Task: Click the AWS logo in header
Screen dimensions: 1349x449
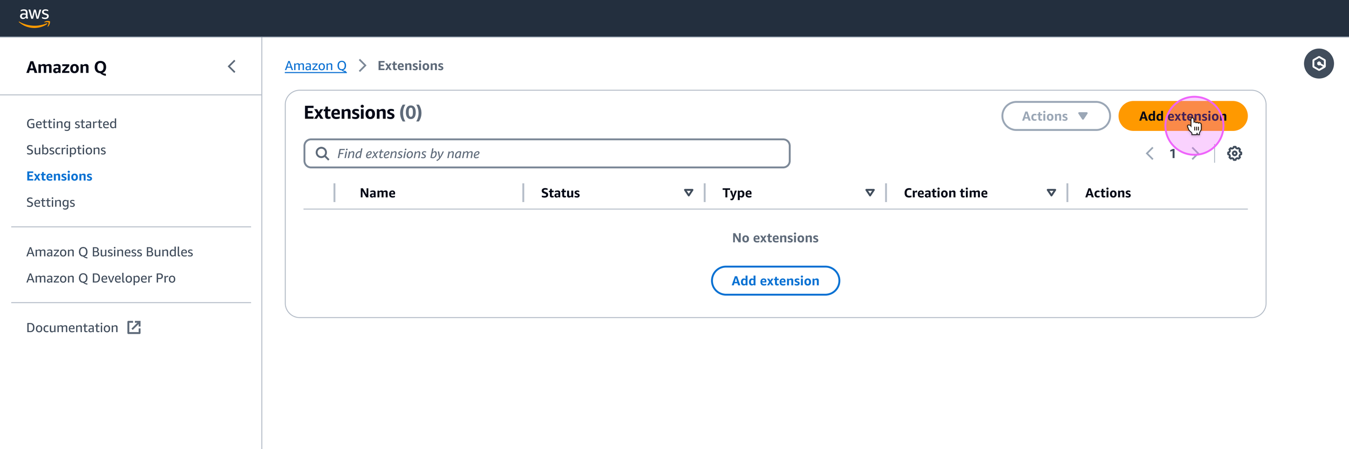Action: pos(35,17)
